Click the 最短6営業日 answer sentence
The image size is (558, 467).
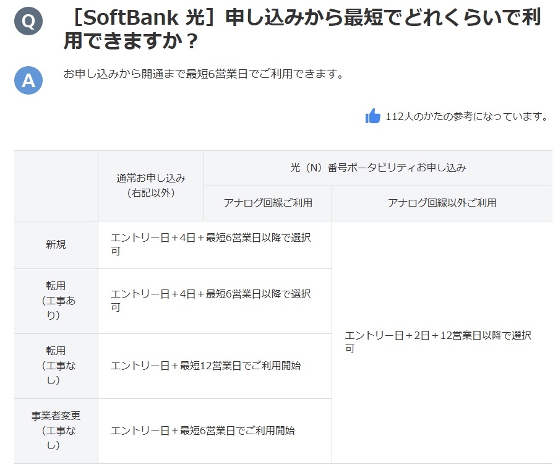point(203,74)
